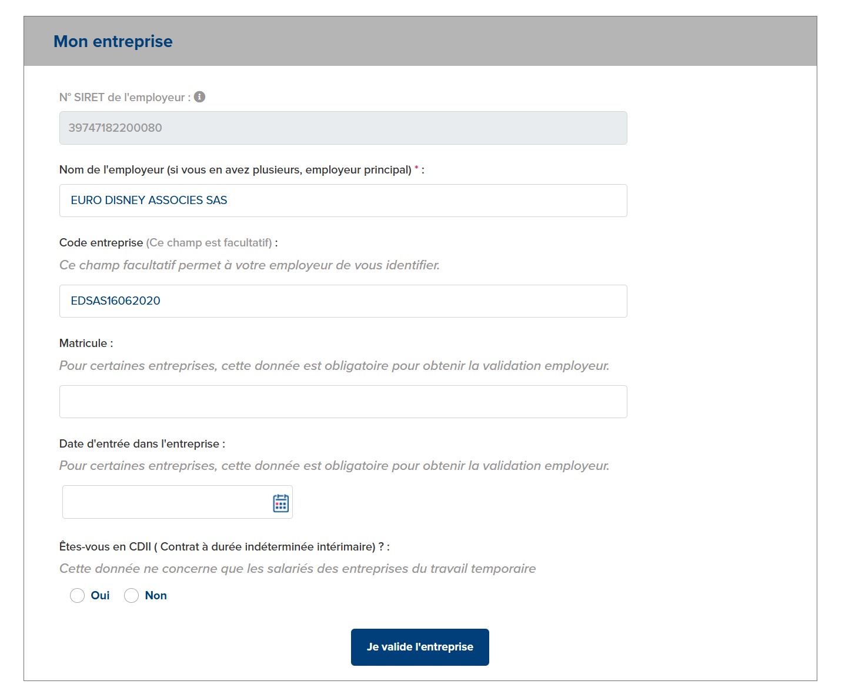Open the calendar date picker icon
The width and height of the screenshot is (842, 694).
[x=281, y=503]
